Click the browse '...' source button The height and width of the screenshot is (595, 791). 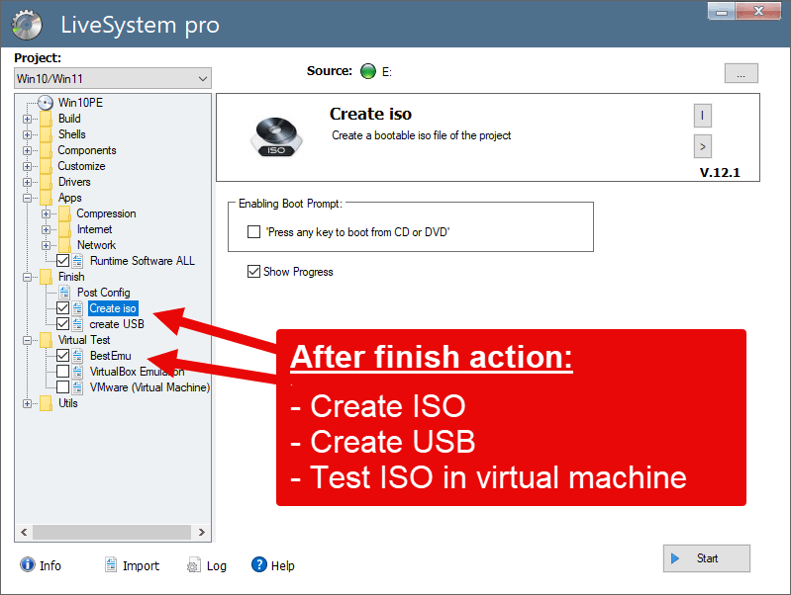click(741, 72)
